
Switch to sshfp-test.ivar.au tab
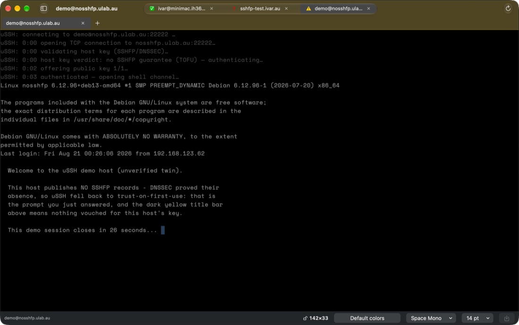[260, 9]
